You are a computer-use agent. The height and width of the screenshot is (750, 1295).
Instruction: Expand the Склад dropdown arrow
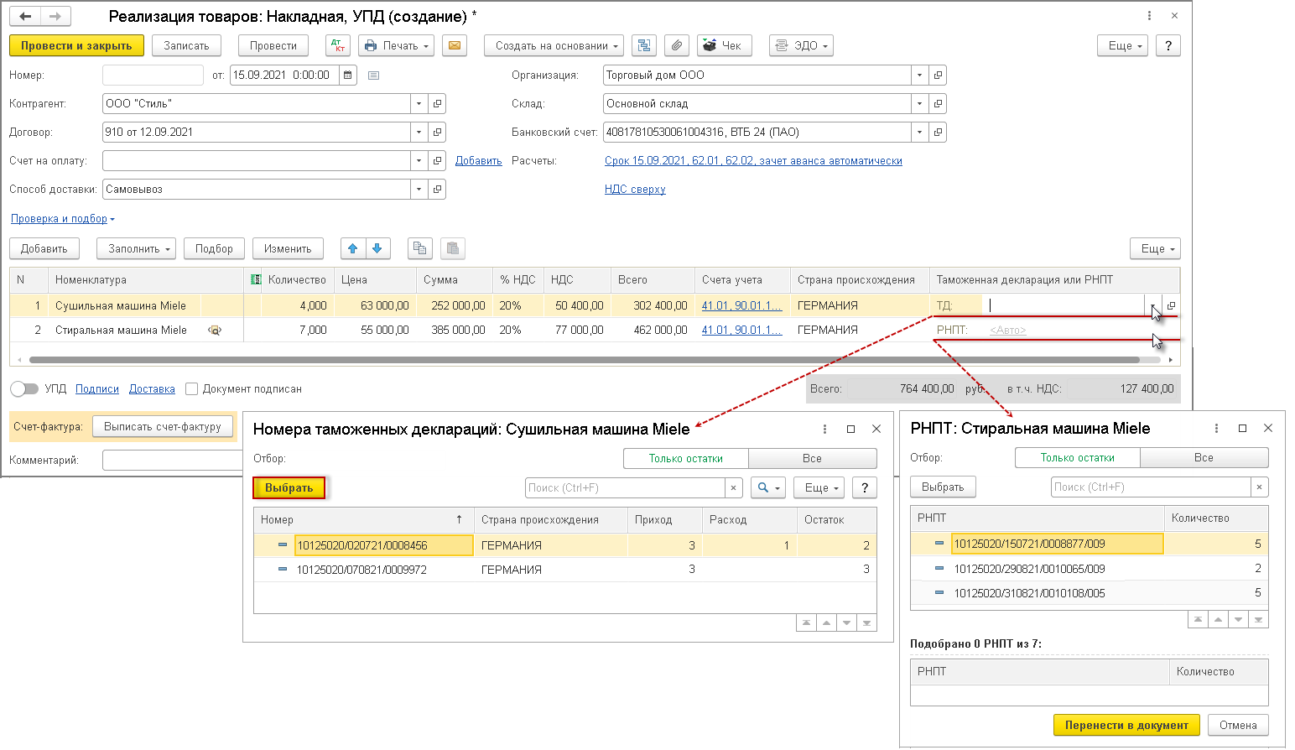(x=919, y=103)
